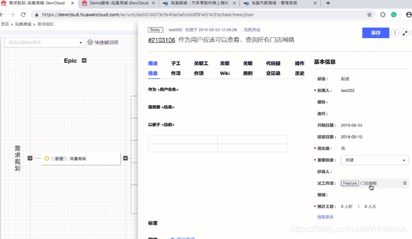The image size is (412, 239).
Task: Collapse the Epic column minus icon
Action: (84, 61)
